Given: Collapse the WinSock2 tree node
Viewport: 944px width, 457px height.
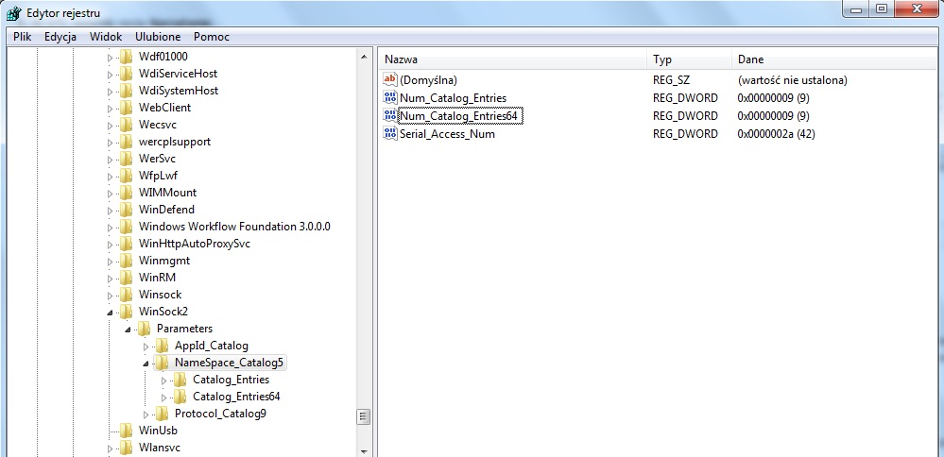Looking at the screenshot, I should coord(110,313).
